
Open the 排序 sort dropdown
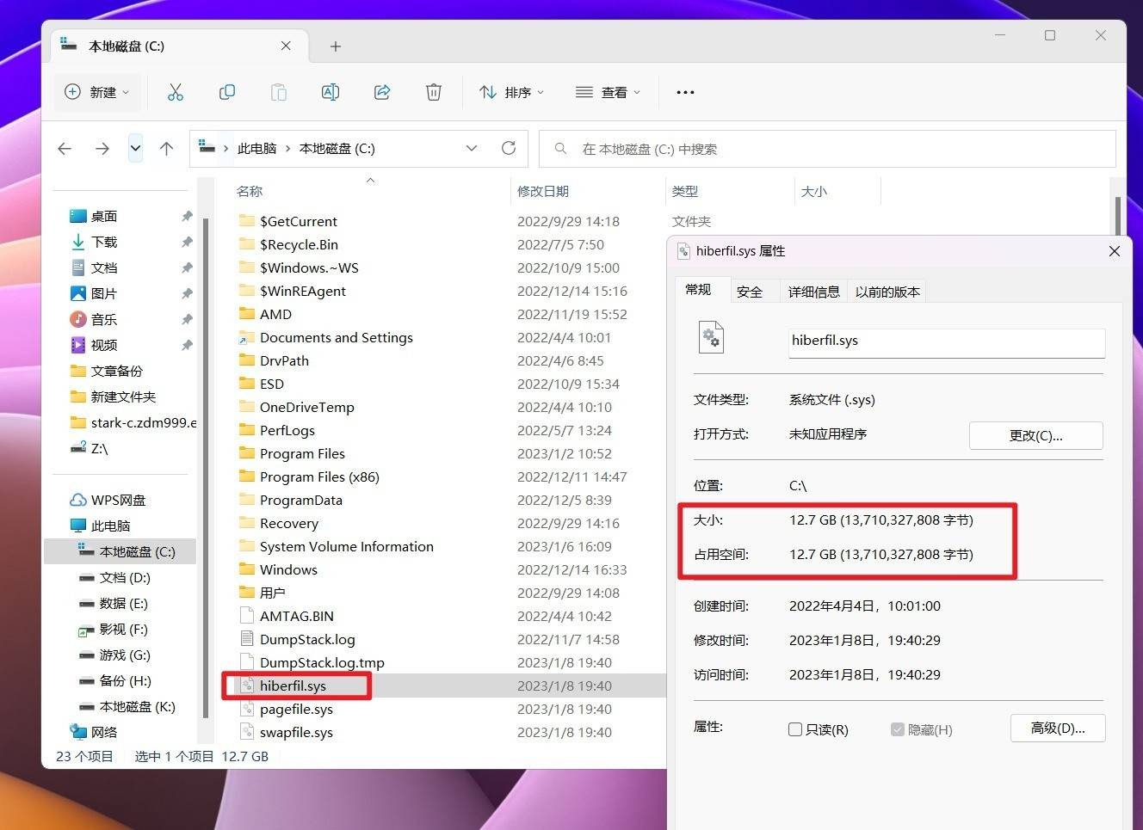tap(511, 92)
